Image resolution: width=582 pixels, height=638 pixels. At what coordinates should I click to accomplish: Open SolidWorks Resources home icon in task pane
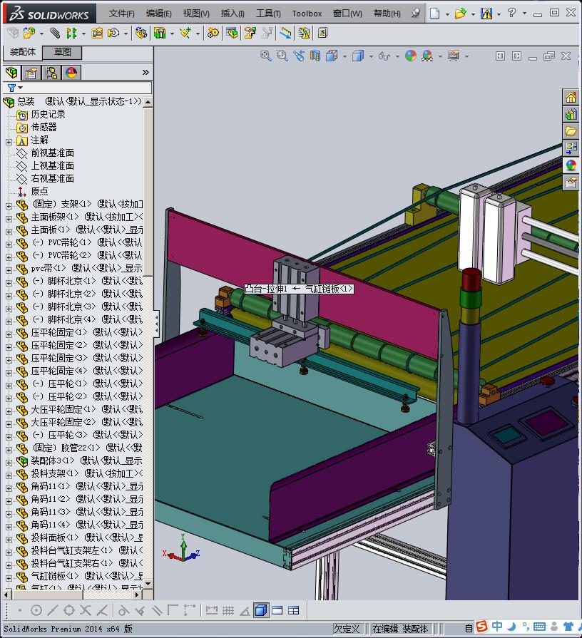tap(571, 97)
